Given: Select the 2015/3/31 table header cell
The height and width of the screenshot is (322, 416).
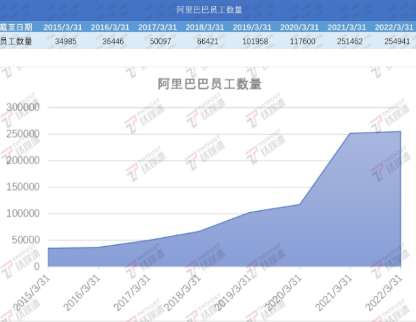Looking at the screenshot, I should 63,27.
